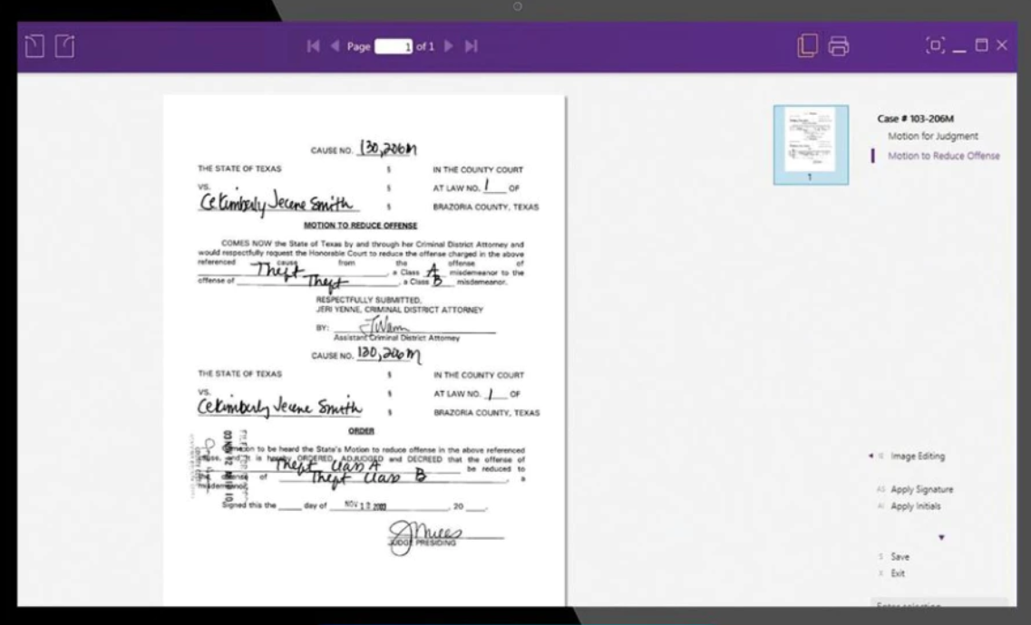Click the fit-to-screen icon
Viewport: 1031px width, 625px height.
(x=935, y=45)
